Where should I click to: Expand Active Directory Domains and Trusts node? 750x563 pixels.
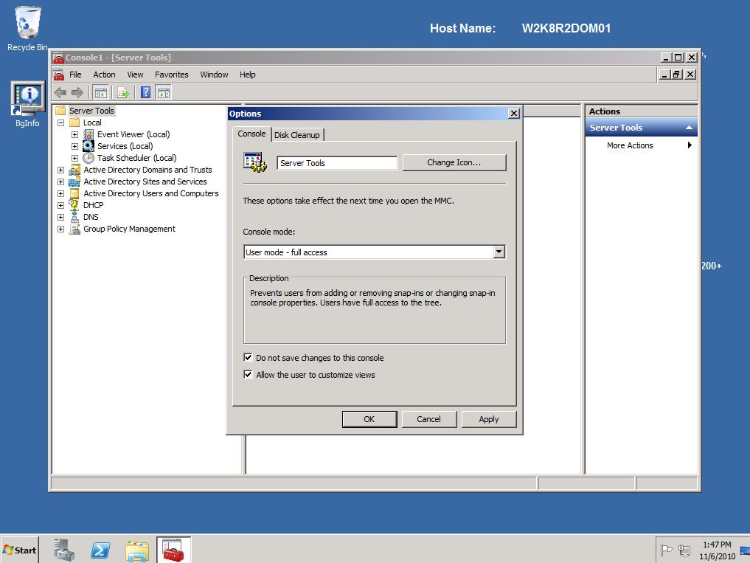click(60, 170)
